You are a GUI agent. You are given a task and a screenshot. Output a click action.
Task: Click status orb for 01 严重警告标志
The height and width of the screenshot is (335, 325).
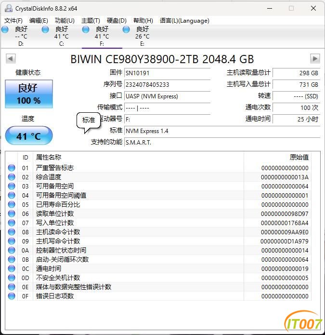click(x=12, y=168)
